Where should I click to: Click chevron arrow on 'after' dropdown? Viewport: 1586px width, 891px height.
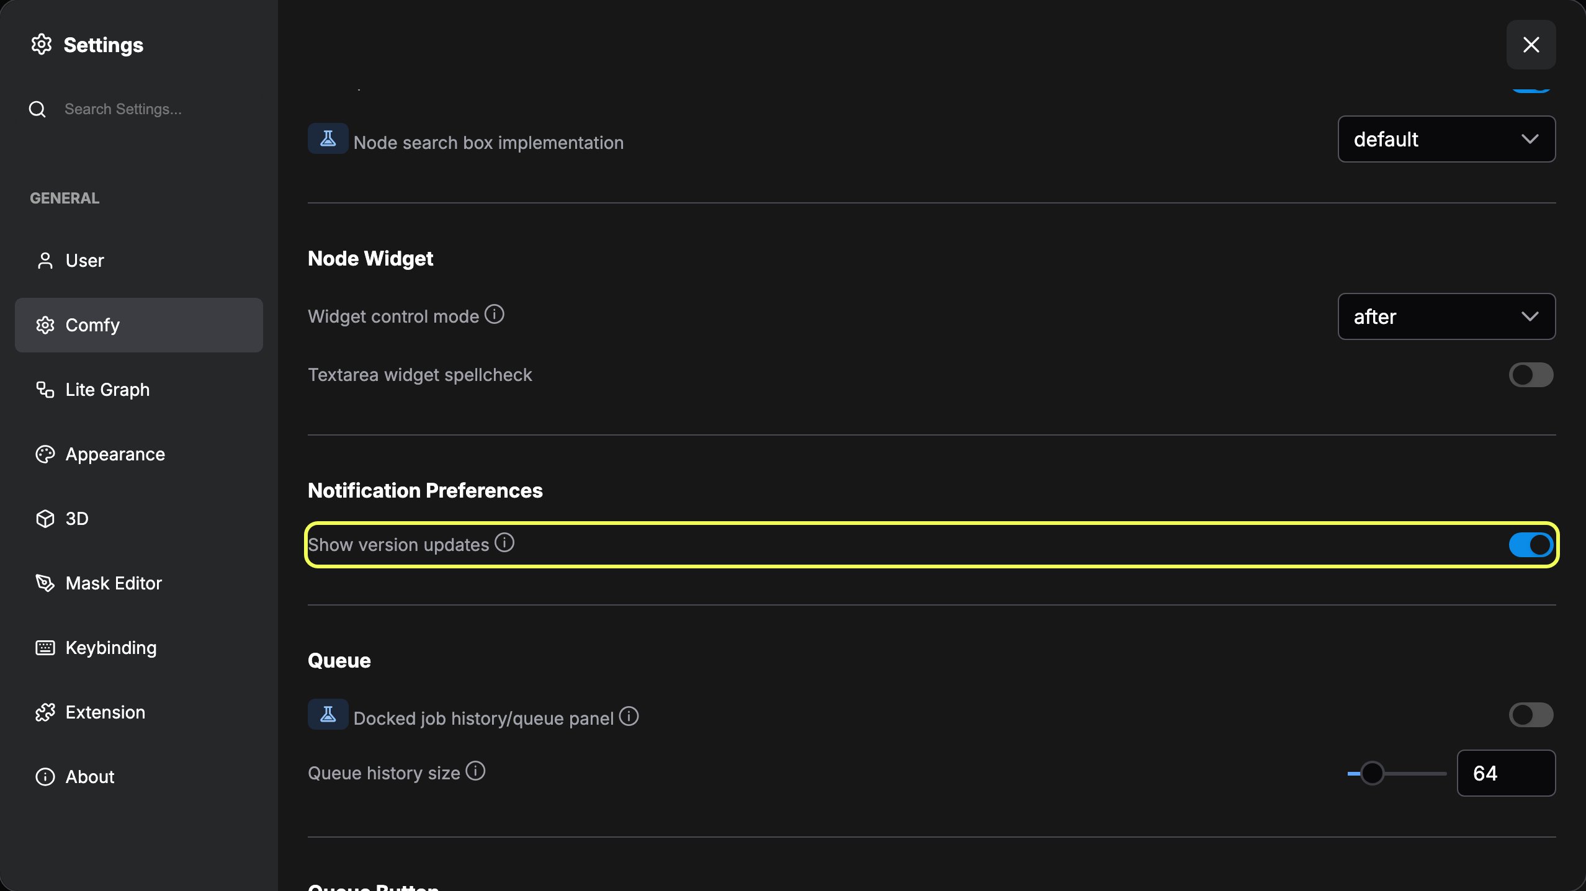tap(1530, 316)
